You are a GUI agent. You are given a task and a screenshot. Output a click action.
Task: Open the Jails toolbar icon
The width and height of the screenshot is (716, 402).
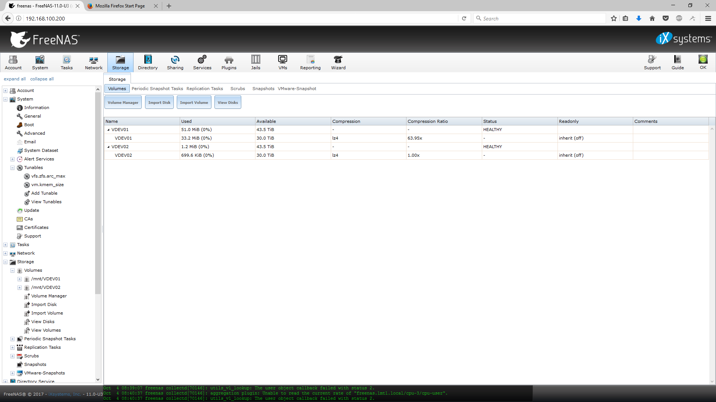click(x=256, y=63)
